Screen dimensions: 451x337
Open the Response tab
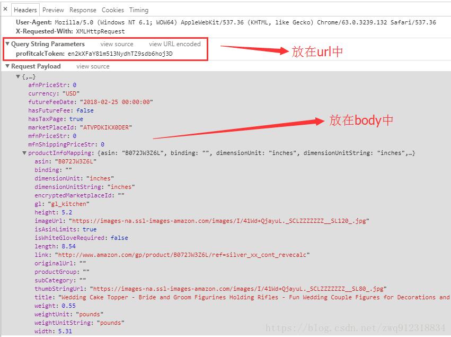pyautogui.click(x=83, y=10)
